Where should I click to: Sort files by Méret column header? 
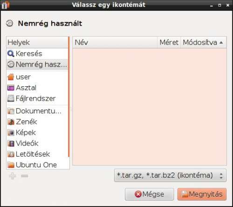point(169,42)
